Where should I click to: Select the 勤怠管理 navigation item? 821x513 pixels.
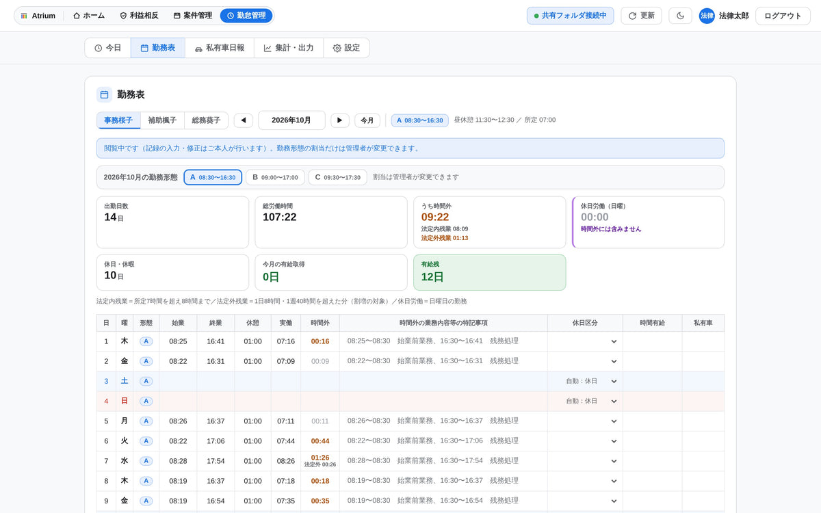246,16
